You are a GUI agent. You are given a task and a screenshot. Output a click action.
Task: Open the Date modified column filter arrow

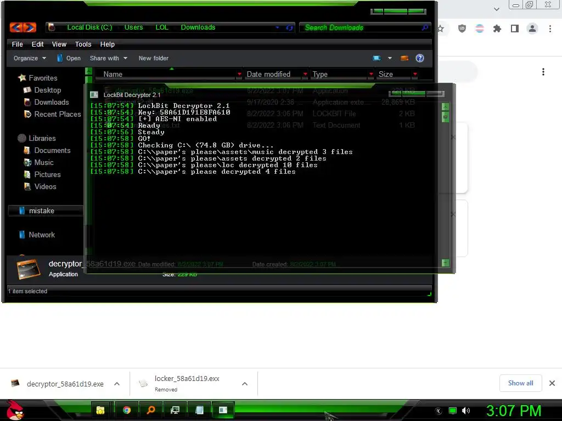(x=305, y=74)
